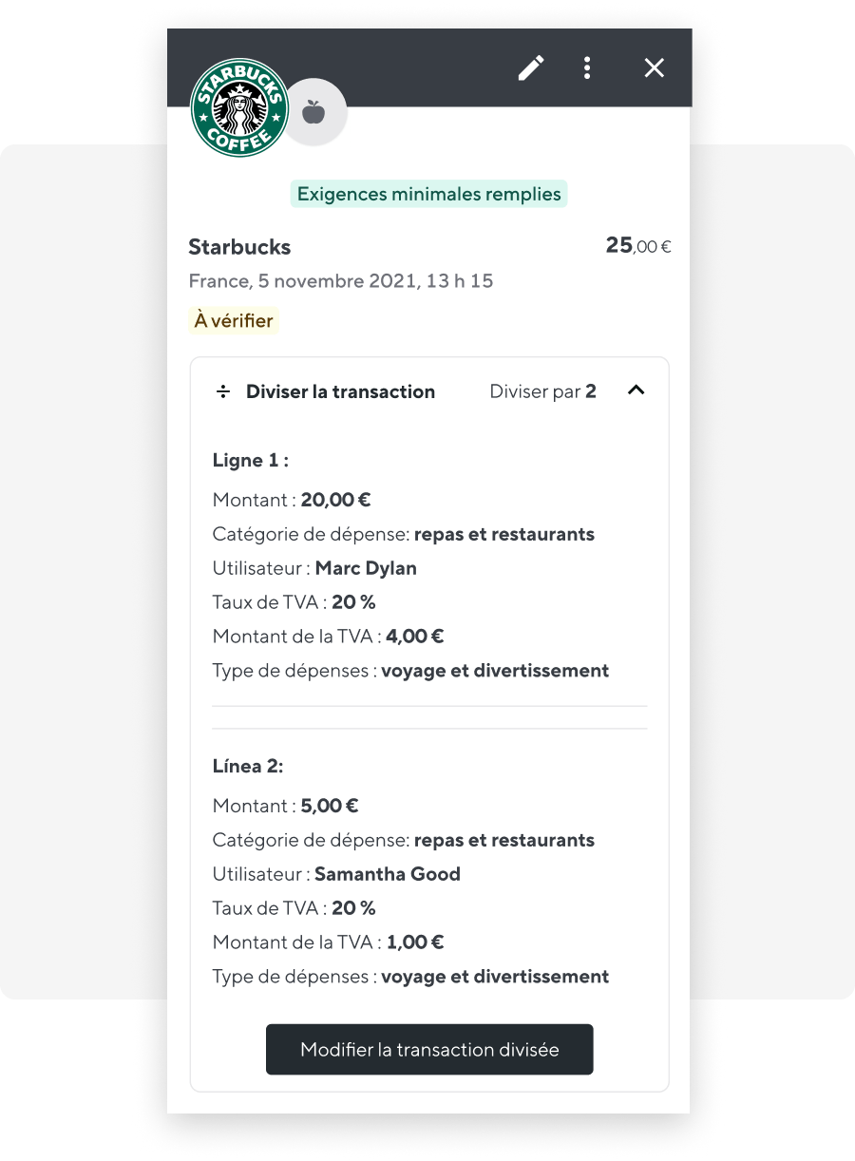Click Modifier la transaction divisée button
The width and height of the screenshot is (855, 1161).
tap(429, 1049)
